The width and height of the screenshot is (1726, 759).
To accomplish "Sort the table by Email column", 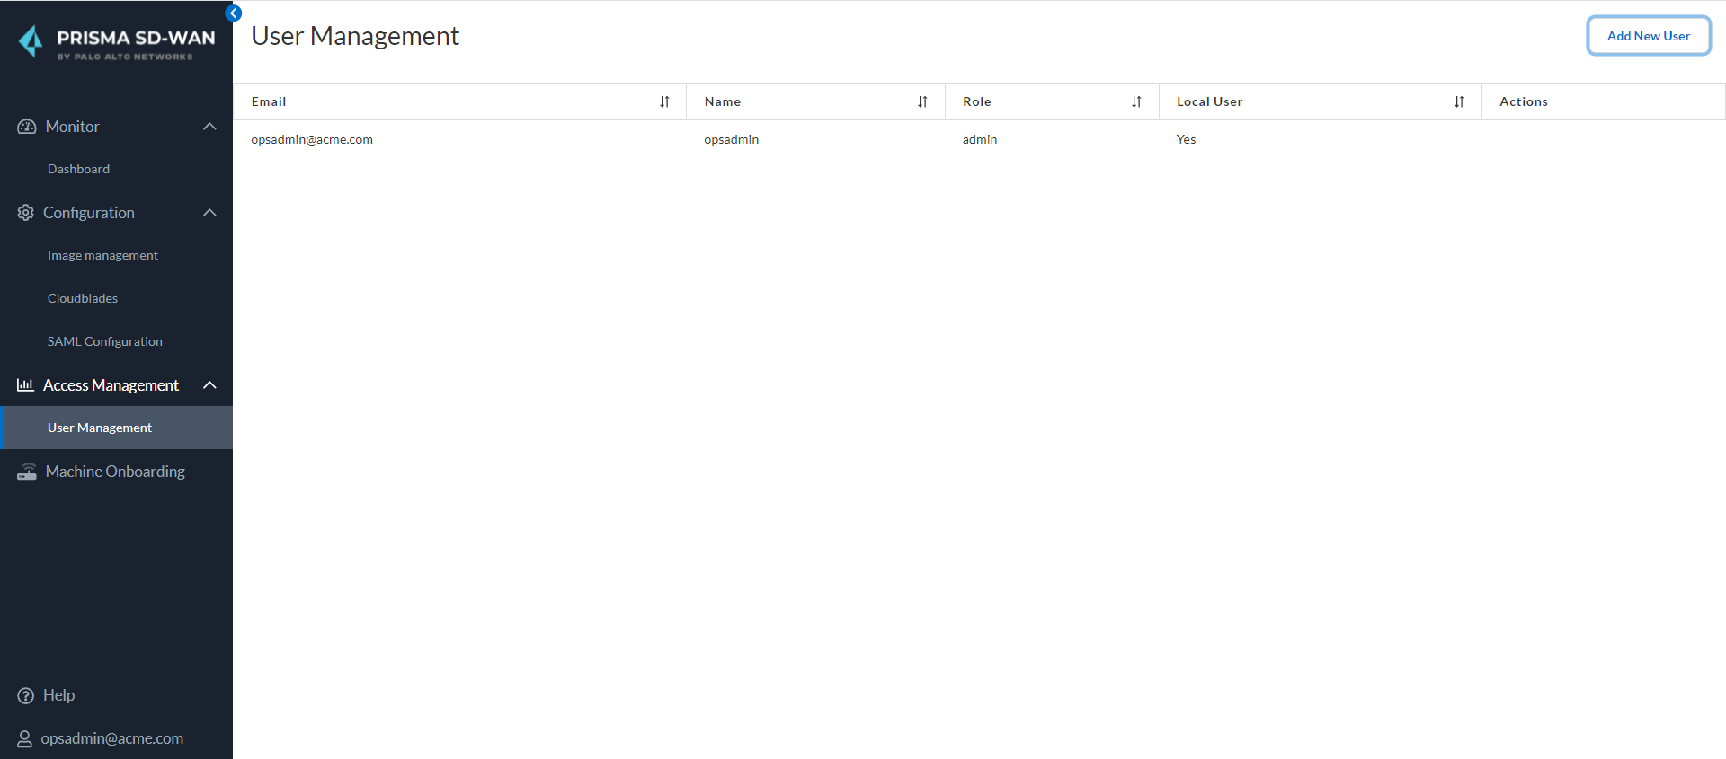I will click(664, 101).
